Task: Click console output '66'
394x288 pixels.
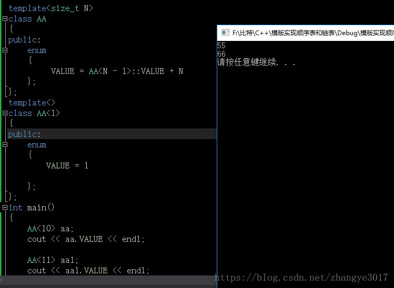Action: [221, 54]
